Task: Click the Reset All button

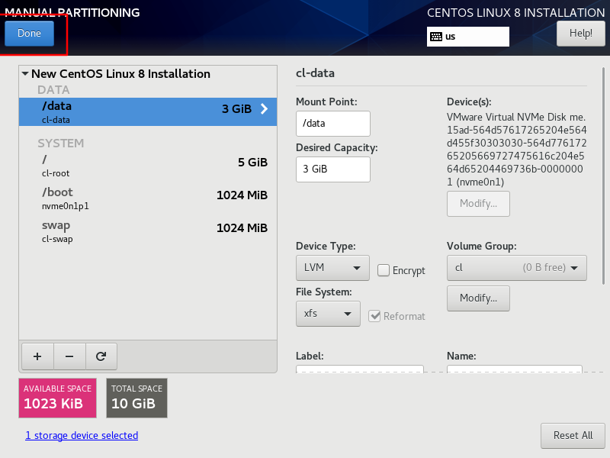Action: (x=573, y=435)
